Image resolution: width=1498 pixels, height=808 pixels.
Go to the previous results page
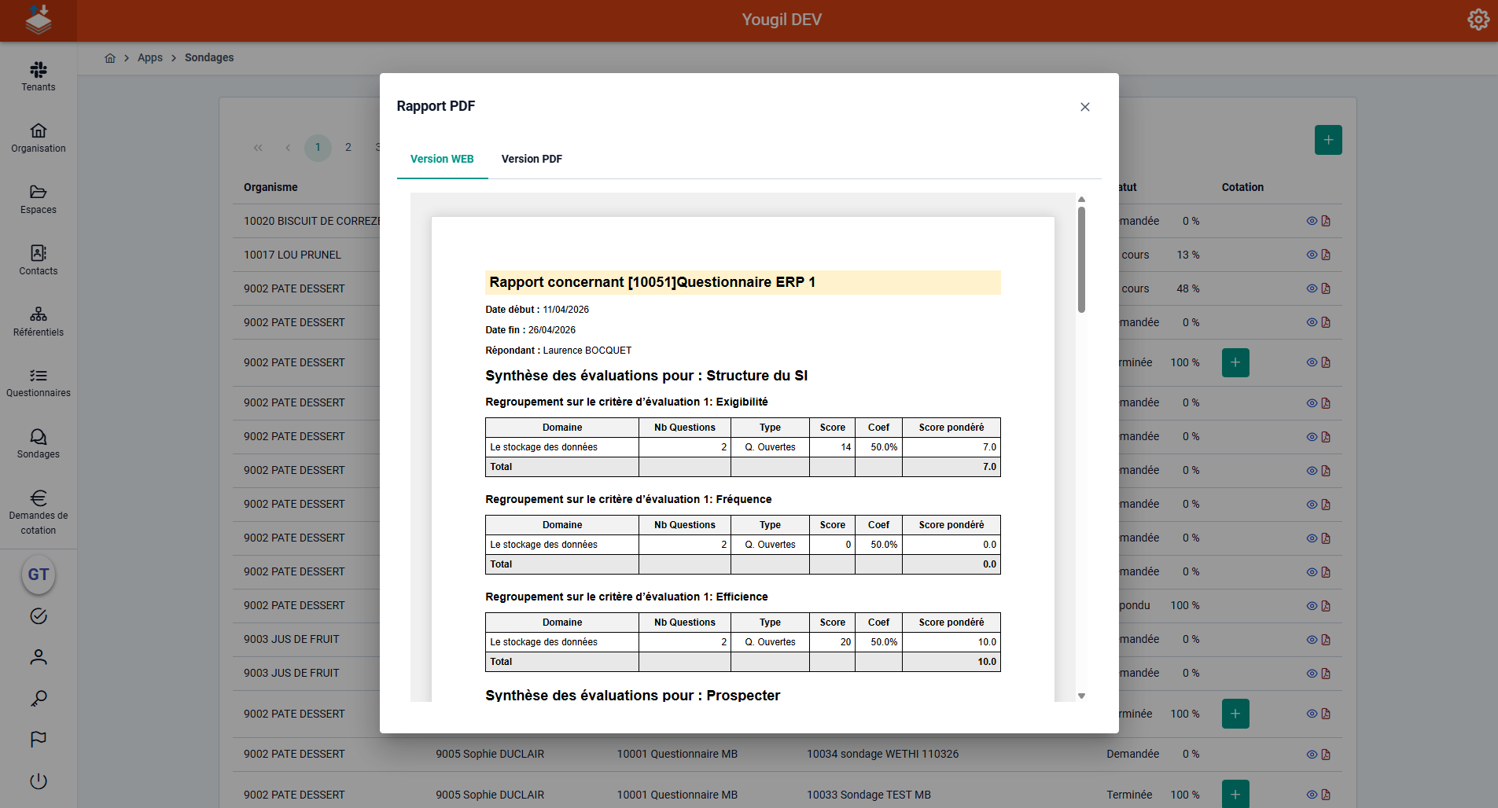[288, 148]
